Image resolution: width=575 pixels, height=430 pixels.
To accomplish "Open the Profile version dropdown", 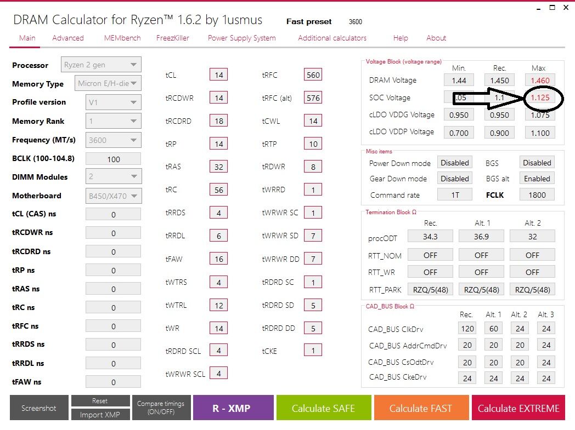I will (x=114, y=102).
